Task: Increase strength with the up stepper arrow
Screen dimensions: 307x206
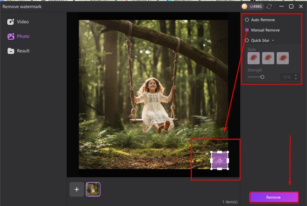Action: click(x=296, y=76)
